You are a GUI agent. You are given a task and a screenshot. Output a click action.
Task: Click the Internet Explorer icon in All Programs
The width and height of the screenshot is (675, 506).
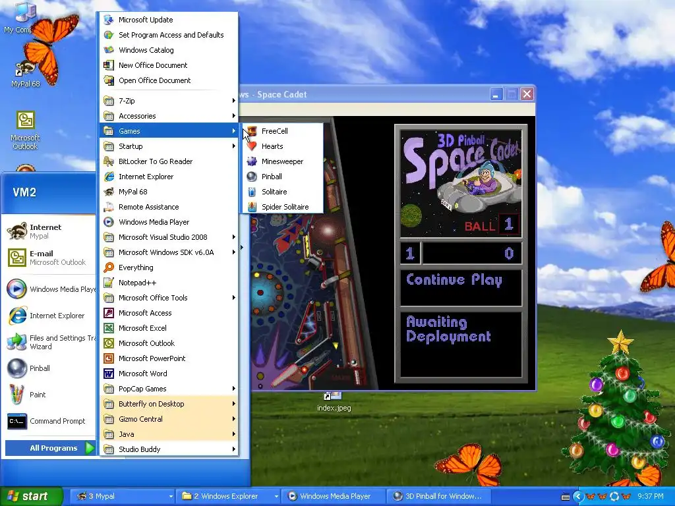click(x=109, y=177)
